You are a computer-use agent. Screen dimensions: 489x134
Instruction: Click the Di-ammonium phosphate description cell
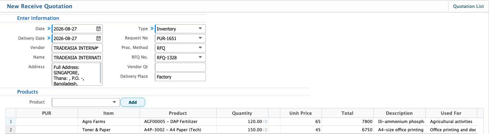[x=399, y=122]
